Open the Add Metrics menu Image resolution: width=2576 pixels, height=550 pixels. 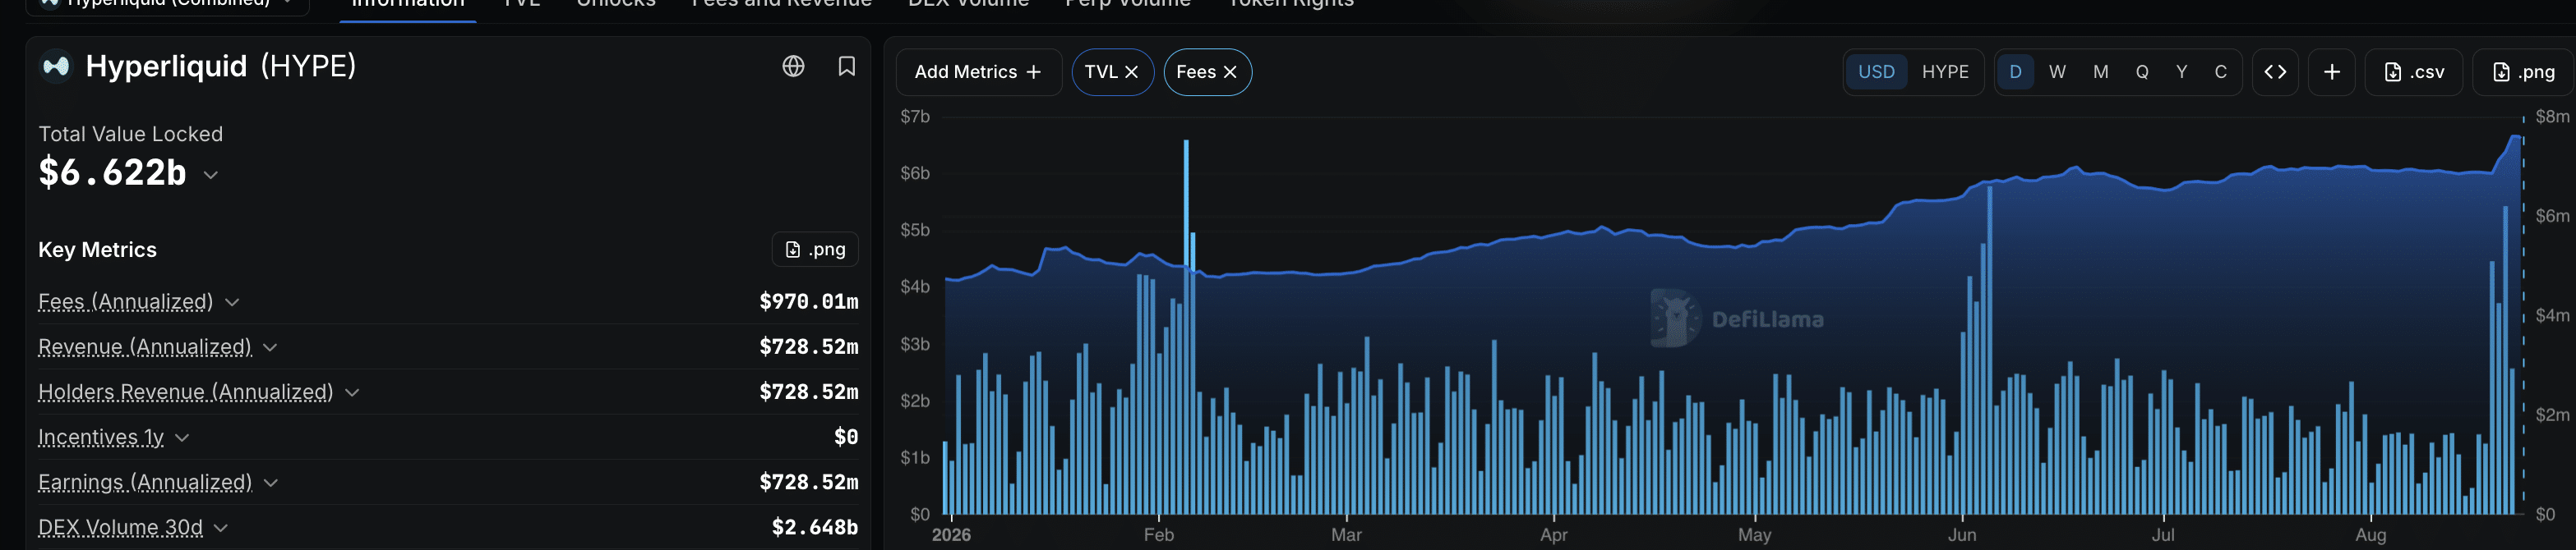(978, 72)
